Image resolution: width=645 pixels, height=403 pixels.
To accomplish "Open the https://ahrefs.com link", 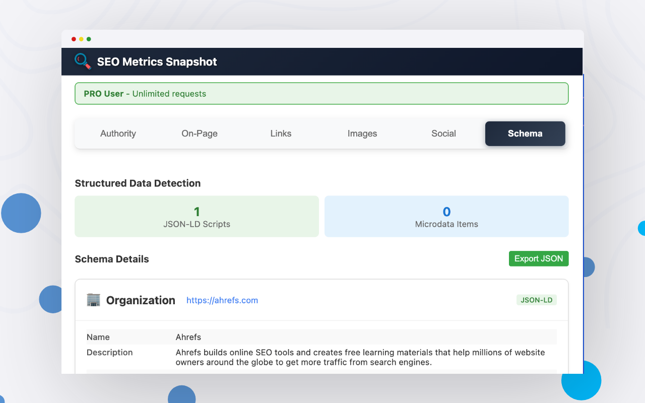I will tap(222, 300).
